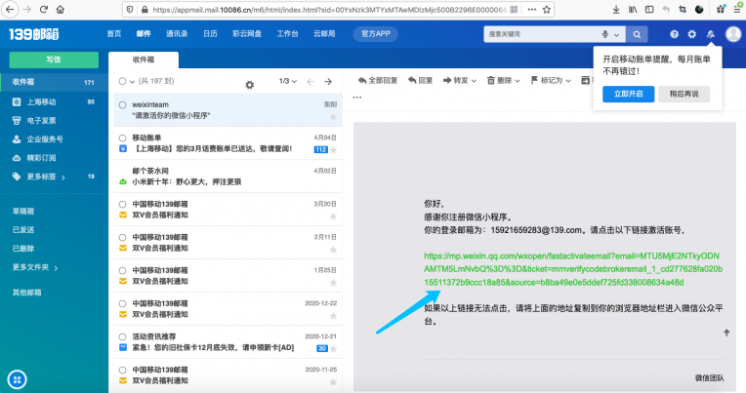
Task: Open the 彩云网盘 nav item
Action: (x=247, y=34)
